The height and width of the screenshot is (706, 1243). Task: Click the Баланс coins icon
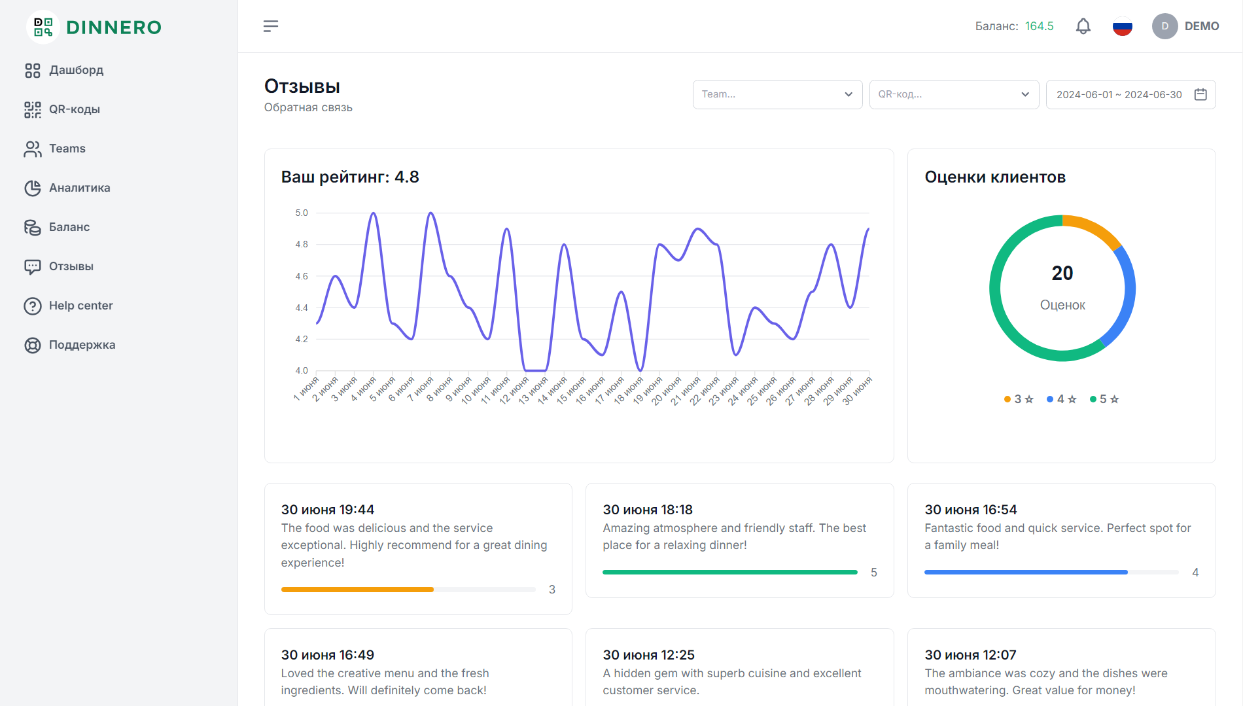pyautogui.click(x=33, y=228)
